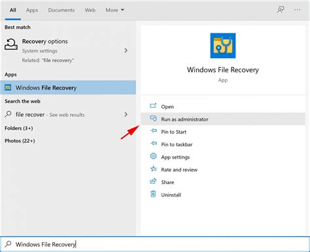
Task: Switch to the Apps tab
Action: 32,10
